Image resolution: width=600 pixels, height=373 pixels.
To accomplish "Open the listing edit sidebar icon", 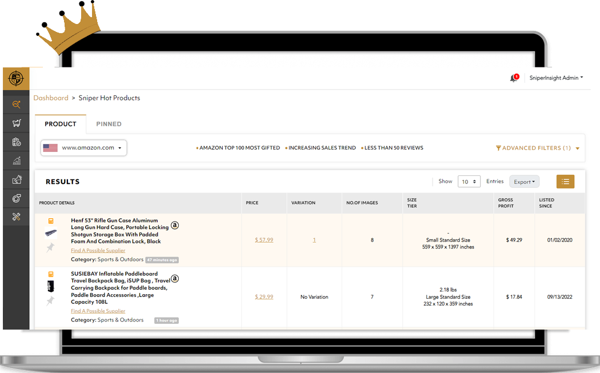I will click(16, 179).
